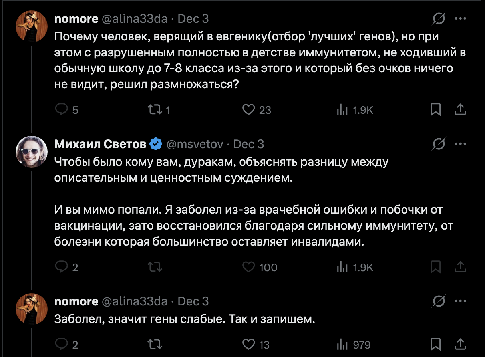This screenshot has width=485, height=357.
Task: Share nomore's first tweet
Action: point(460,109)
